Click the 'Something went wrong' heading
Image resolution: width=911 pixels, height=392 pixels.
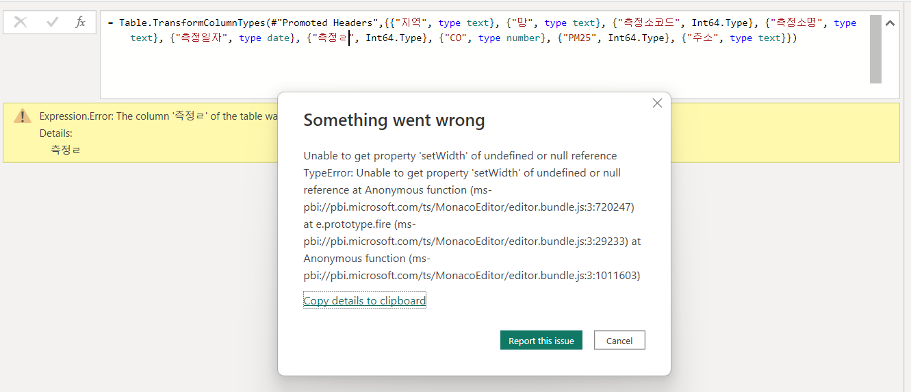pos(394,120)
